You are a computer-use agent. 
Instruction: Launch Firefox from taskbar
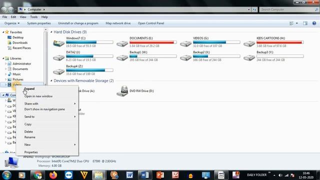pos(53,175)
